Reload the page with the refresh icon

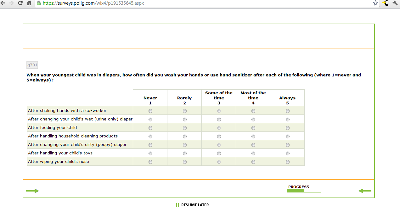pos(20,3)
